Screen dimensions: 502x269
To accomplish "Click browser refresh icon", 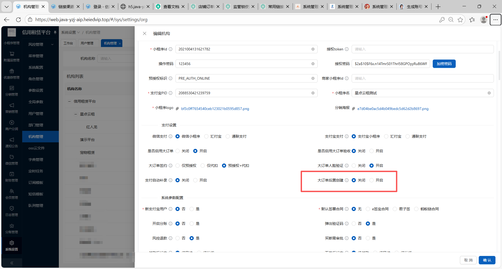I will click(18, 20).
